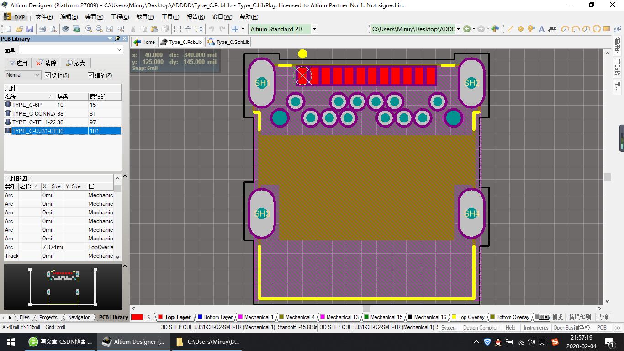Screen dimensions: 624x351
Task: Open the Altium Designer taskbar button
Action: [x=133, y=341]
